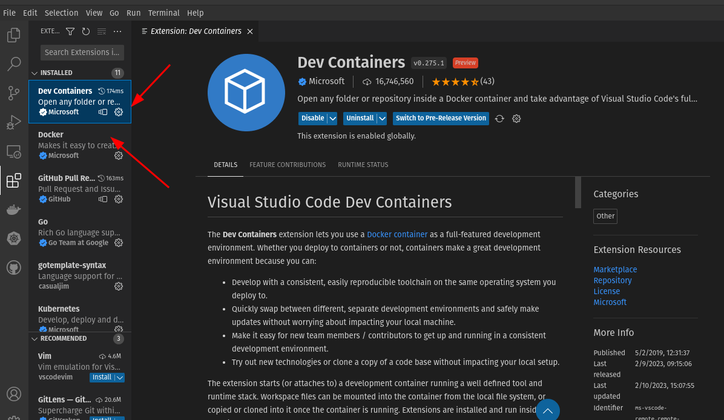Open the View menu

[94, 13]
